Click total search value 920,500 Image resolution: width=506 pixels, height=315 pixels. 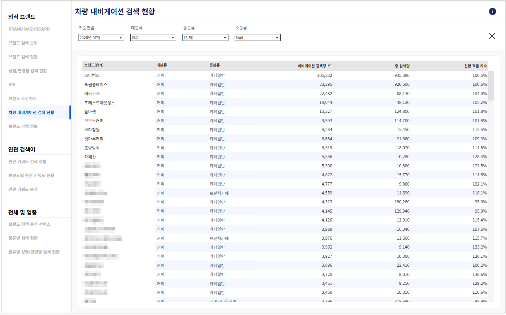402,85
